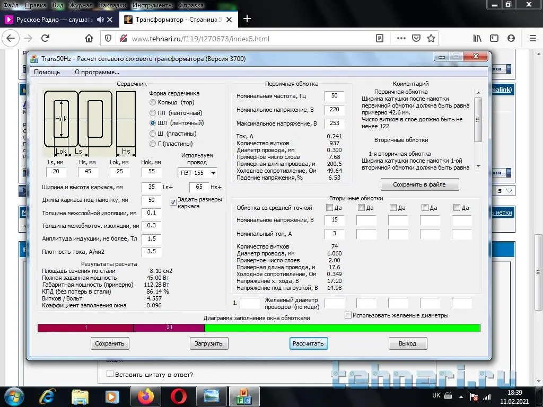The height and width of the screenshot is (407, 543).
Task: Bookmark page with the star icon
Action: (431, 38)
